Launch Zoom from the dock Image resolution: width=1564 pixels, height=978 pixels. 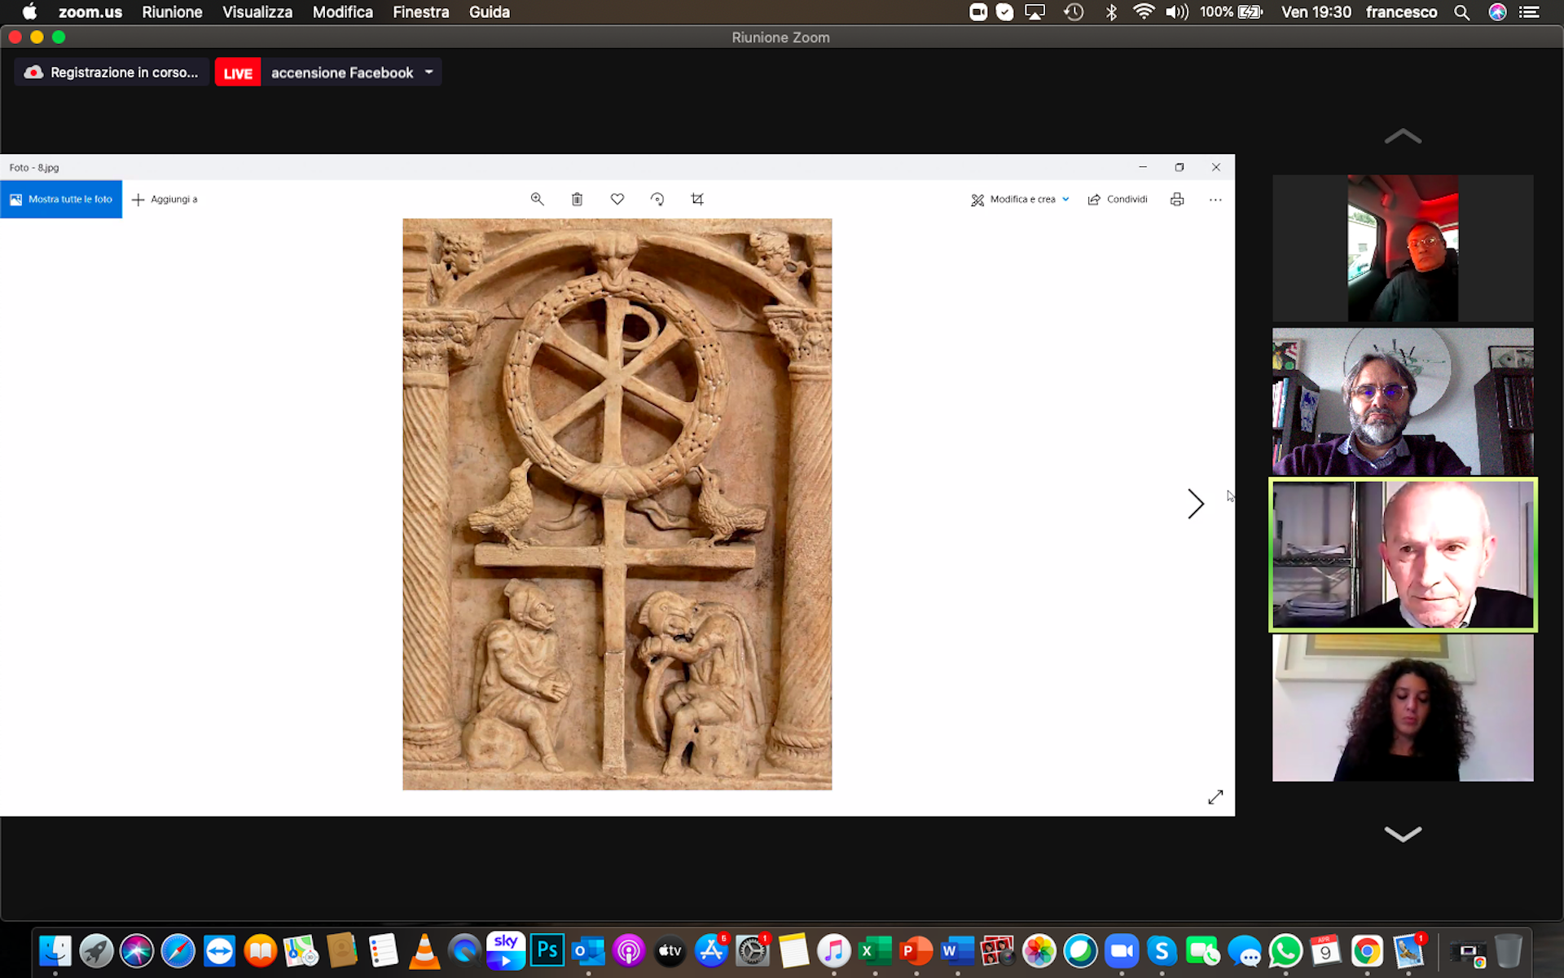pyautogui.click(x=1122, y=950)
